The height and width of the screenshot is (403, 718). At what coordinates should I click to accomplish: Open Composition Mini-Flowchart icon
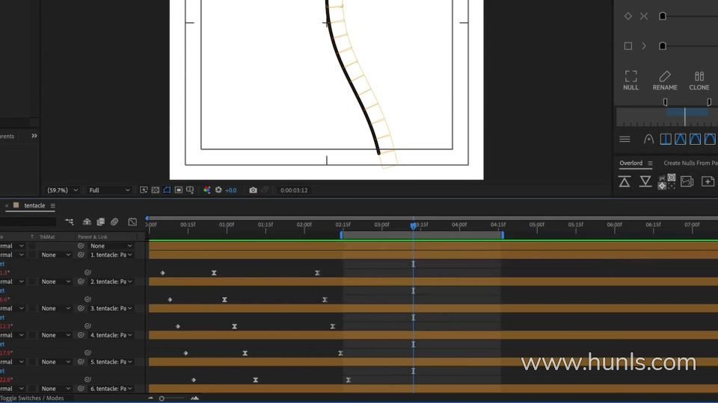click(x=69, y=222)
